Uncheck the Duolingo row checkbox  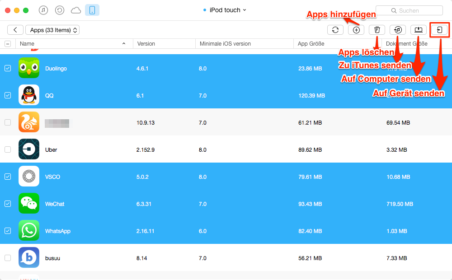pos(8,68)
